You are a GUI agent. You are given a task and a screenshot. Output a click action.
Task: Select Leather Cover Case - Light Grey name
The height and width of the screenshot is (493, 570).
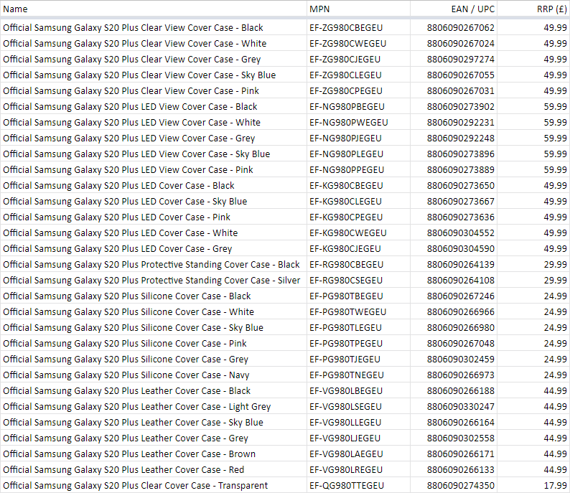point(136,407)
